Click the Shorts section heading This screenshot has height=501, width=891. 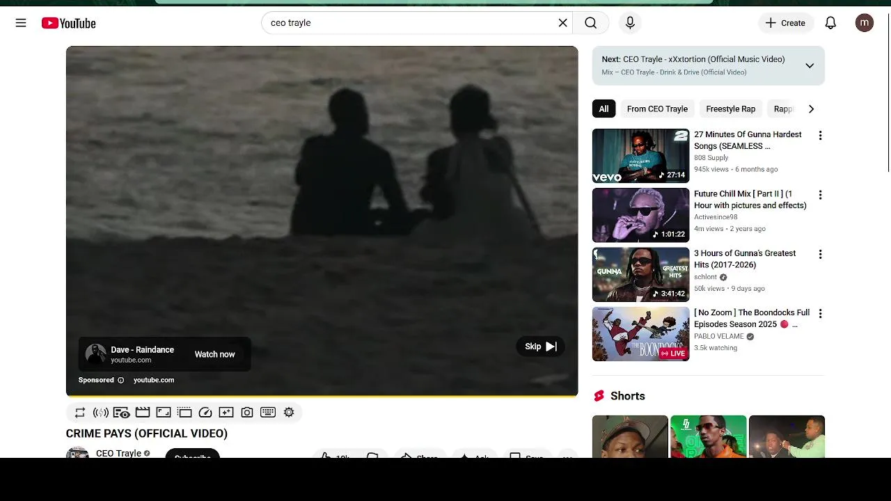(x=628, y=396)
